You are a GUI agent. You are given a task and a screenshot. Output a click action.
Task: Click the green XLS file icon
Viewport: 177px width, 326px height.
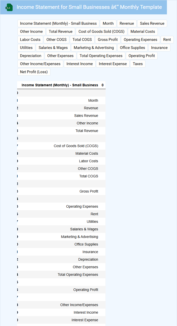pyautogui.click(x=9, y=7)
